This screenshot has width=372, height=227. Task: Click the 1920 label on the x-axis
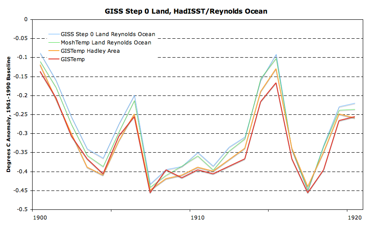355,218
